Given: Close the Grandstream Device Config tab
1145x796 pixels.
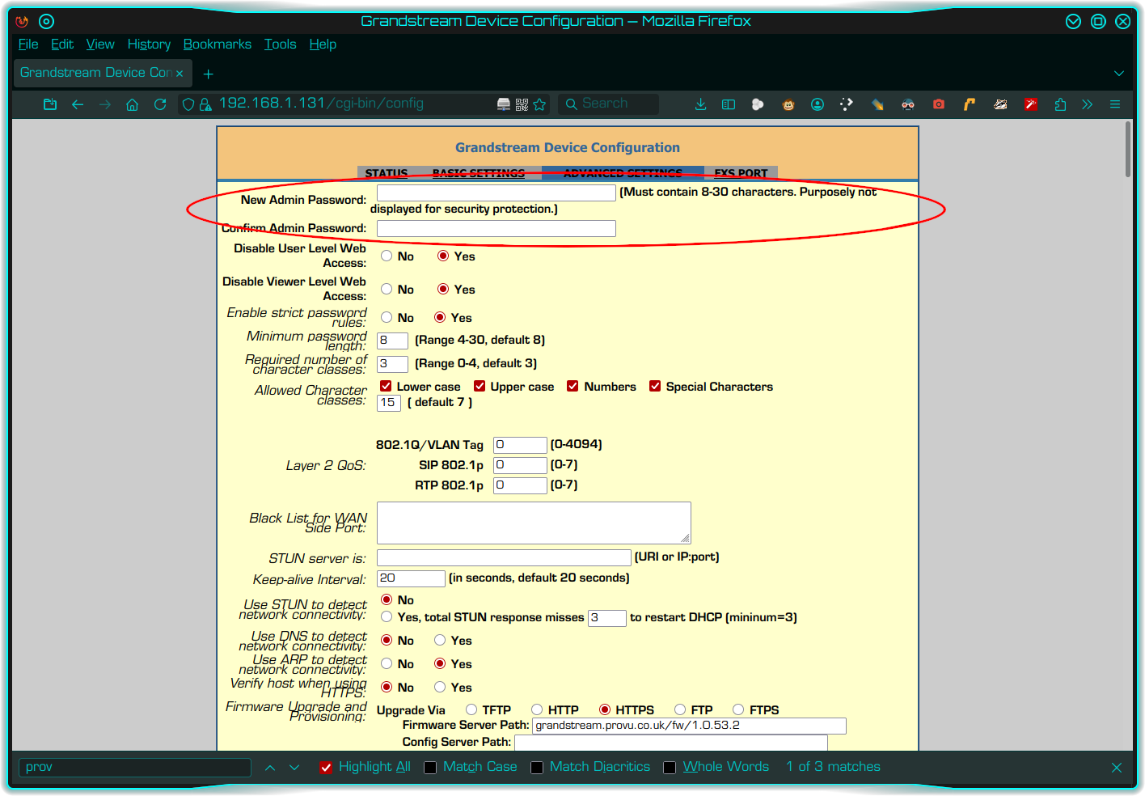Looking at the screenshot, I should pyautogui.click(x=180, y=74).
